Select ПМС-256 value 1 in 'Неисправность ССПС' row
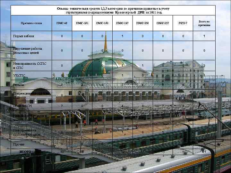This screenshot has height=173, width=231. 142,66
